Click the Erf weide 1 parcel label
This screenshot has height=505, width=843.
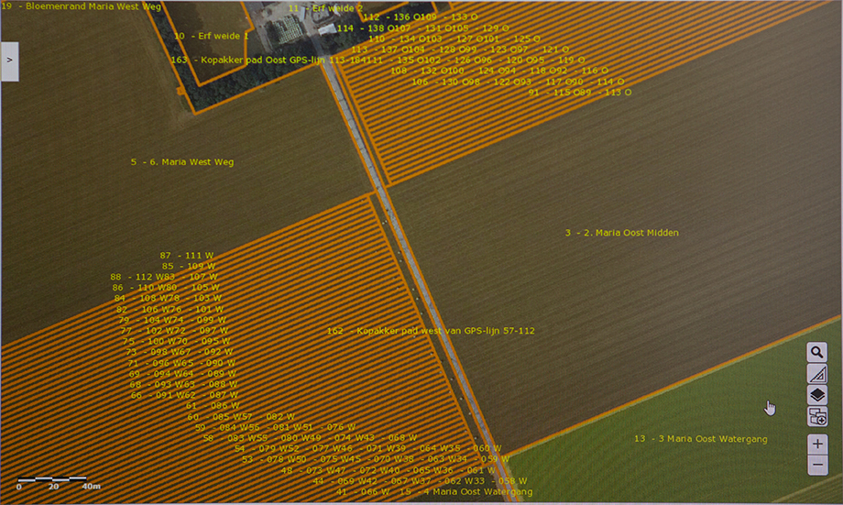click(x=211, y=36)
